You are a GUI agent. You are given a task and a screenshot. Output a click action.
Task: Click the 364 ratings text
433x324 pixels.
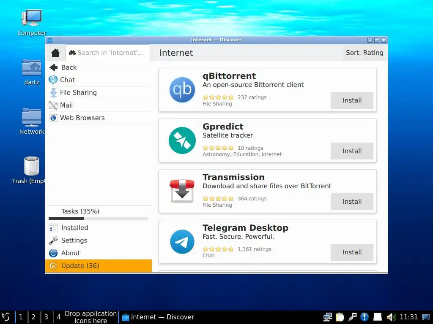click(x=252, y=199)
